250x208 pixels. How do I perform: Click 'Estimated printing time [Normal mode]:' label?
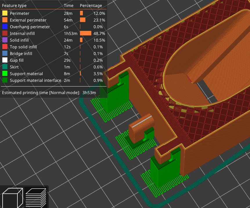[x=41, y=93]
